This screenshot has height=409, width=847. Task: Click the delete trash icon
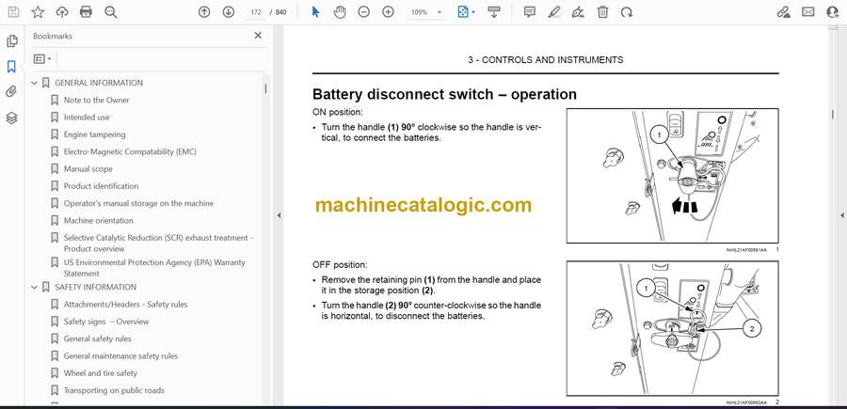click(602, 12)
